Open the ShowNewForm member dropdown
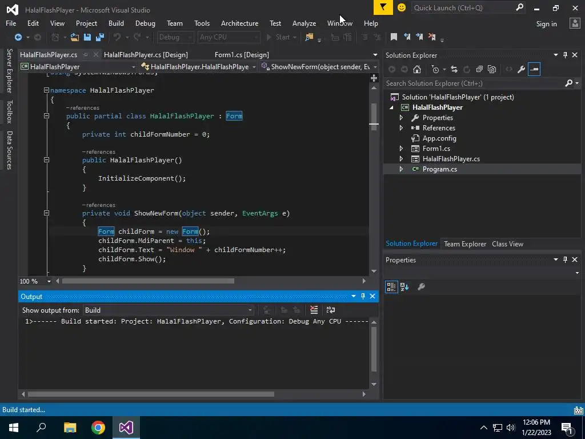 (x=319, y=67)
